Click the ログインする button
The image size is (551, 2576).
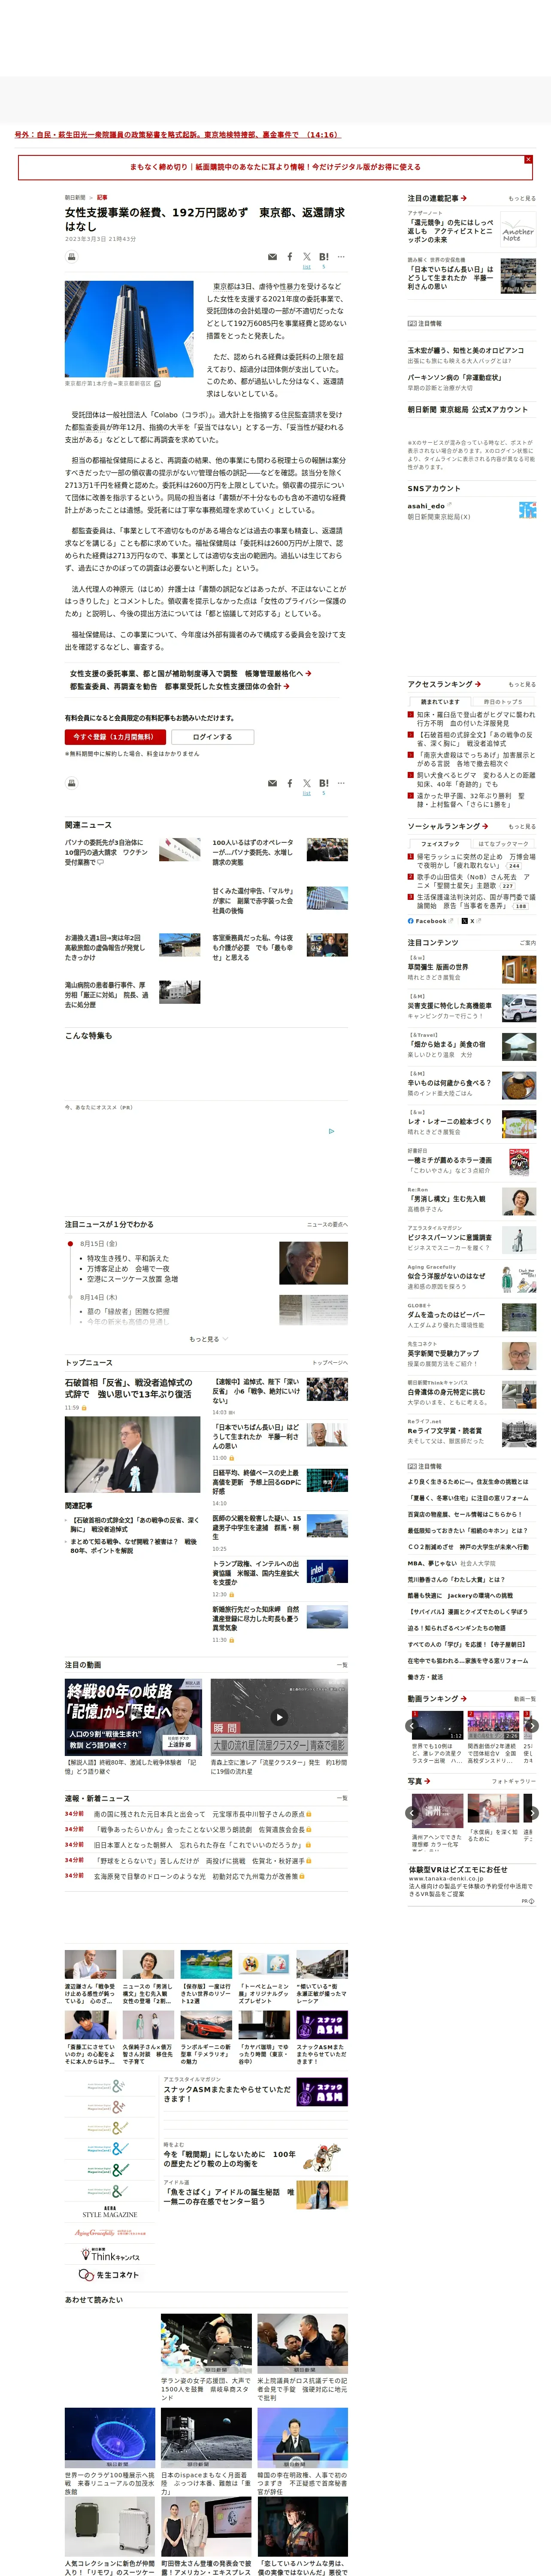point(212,737)
